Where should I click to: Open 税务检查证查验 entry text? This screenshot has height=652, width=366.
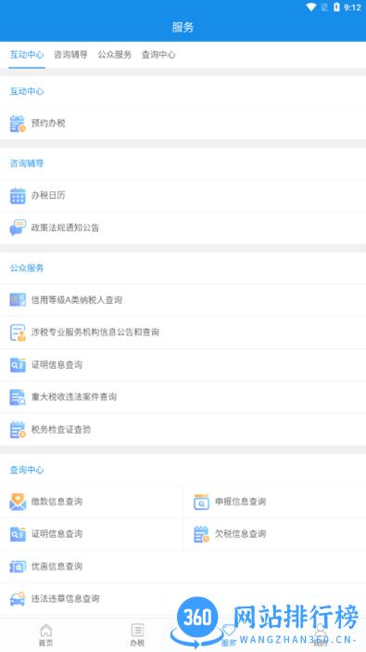pyautogui.click(x=61, y=429)
